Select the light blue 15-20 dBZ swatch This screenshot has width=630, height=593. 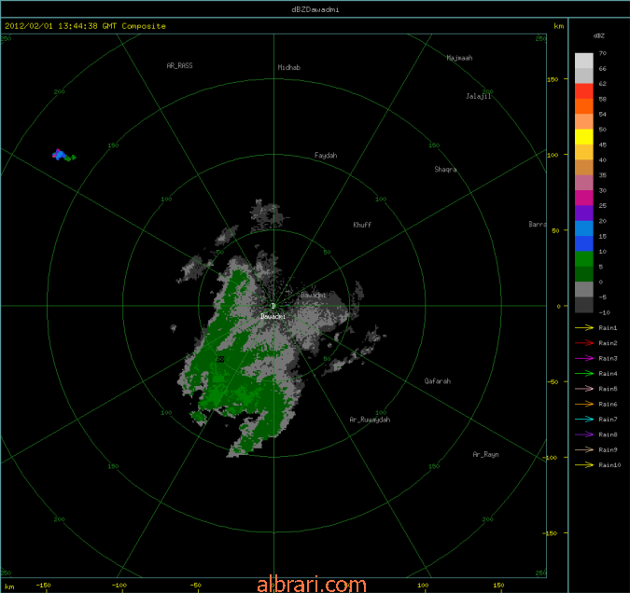pos(584,228)
